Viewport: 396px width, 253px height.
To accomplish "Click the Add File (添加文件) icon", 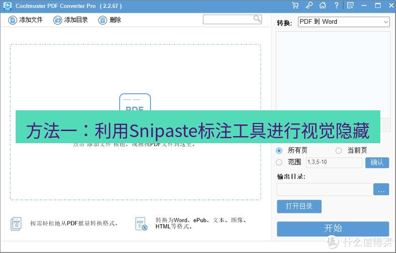I will point(12,20).
